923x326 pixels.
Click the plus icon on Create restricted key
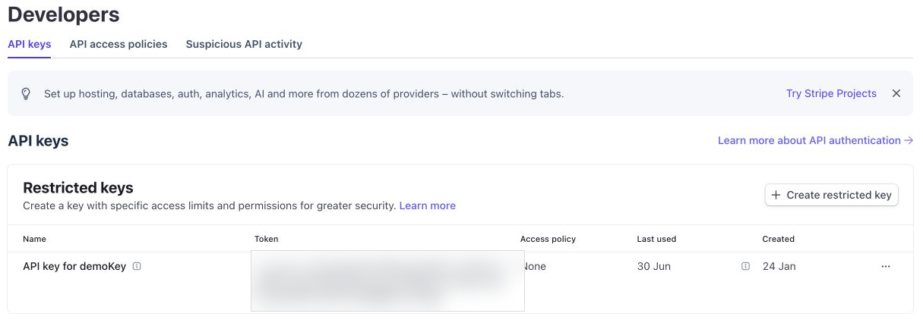click(776, 195)
